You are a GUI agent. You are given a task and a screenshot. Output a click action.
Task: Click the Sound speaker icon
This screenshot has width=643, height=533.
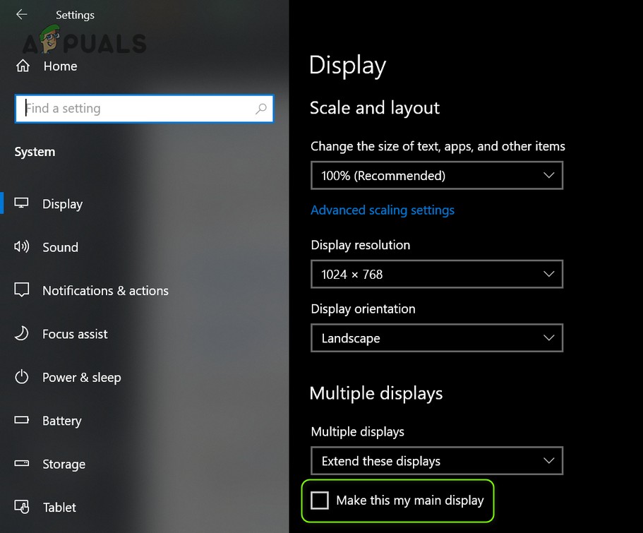click(x=22, y=247)
